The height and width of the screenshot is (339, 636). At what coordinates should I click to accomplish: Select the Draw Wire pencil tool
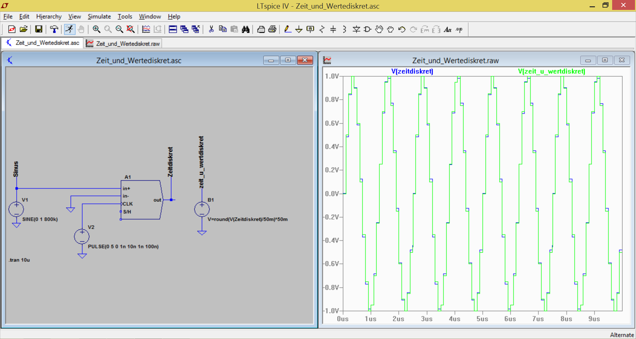coord(288,29)
